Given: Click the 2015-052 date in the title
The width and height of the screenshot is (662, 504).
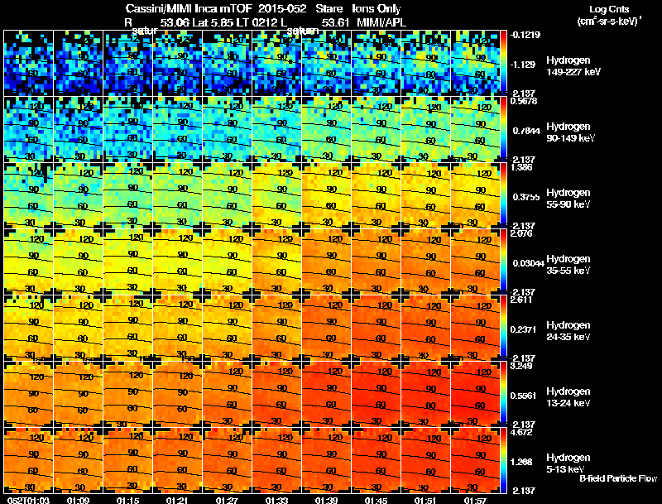Looking at the screenshot, I should click(282, 8).
